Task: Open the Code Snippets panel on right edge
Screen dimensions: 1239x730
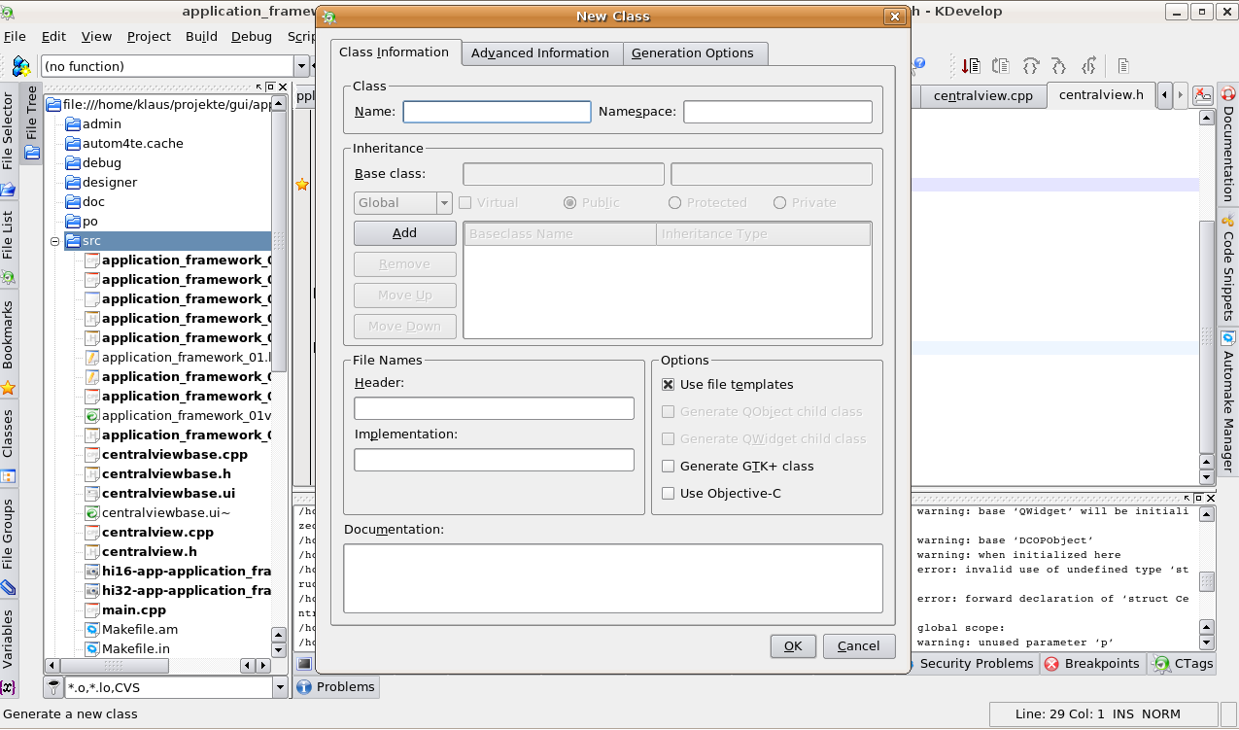Action: 1228,267
